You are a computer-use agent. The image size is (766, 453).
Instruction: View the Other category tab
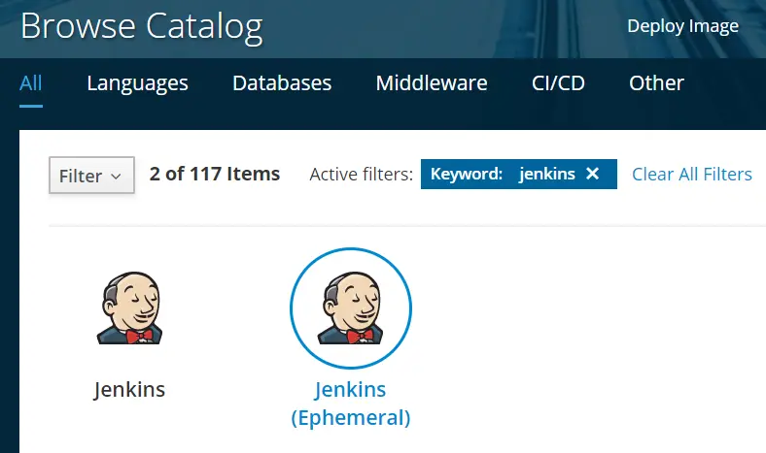(x=656, y=82)
